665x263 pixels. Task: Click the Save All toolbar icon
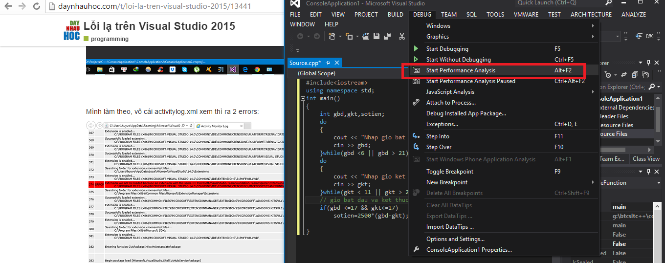pyautogui.click(x=388, y=36)
